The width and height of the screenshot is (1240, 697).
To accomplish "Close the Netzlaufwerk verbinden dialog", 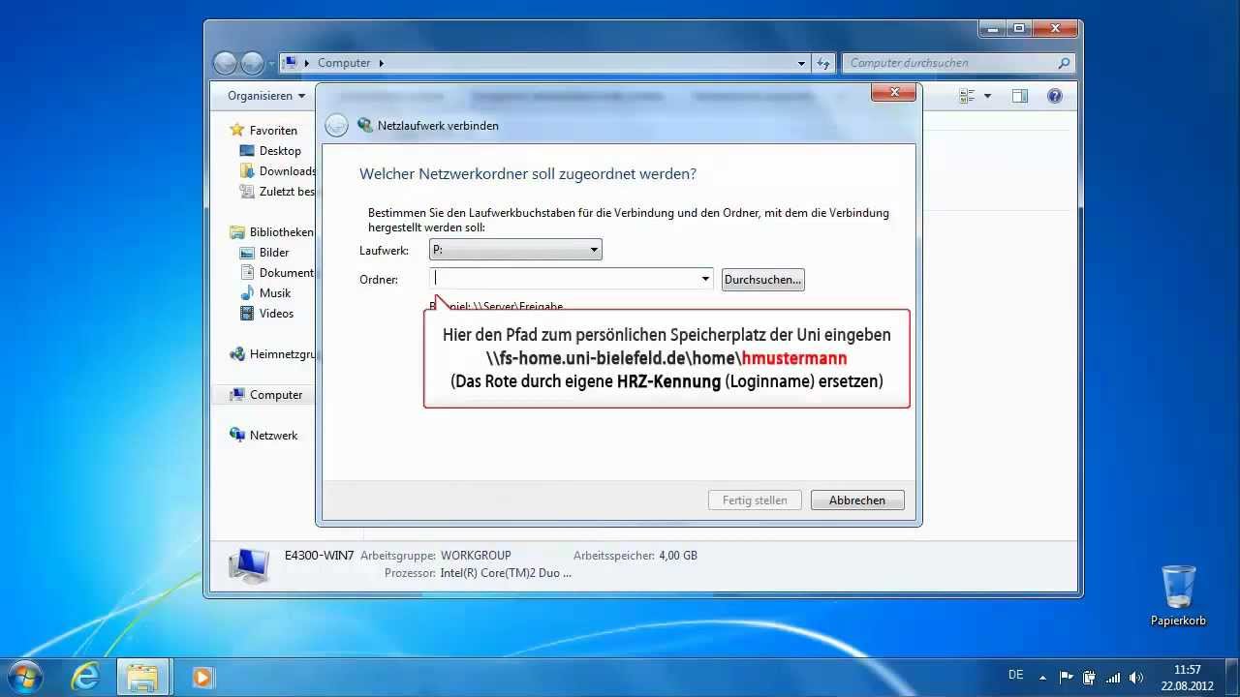I will 893,92.
